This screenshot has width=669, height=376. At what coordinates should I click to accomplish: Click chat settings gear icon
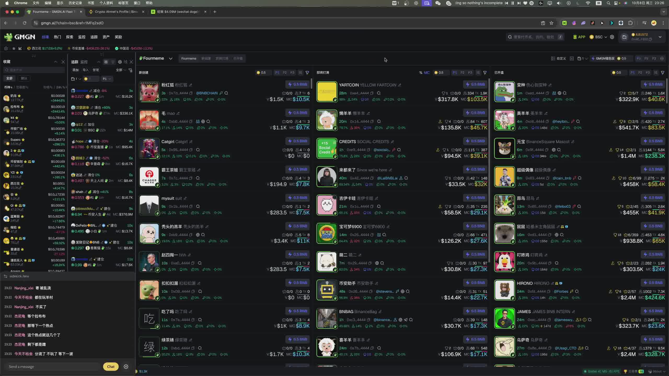(126, 367)
